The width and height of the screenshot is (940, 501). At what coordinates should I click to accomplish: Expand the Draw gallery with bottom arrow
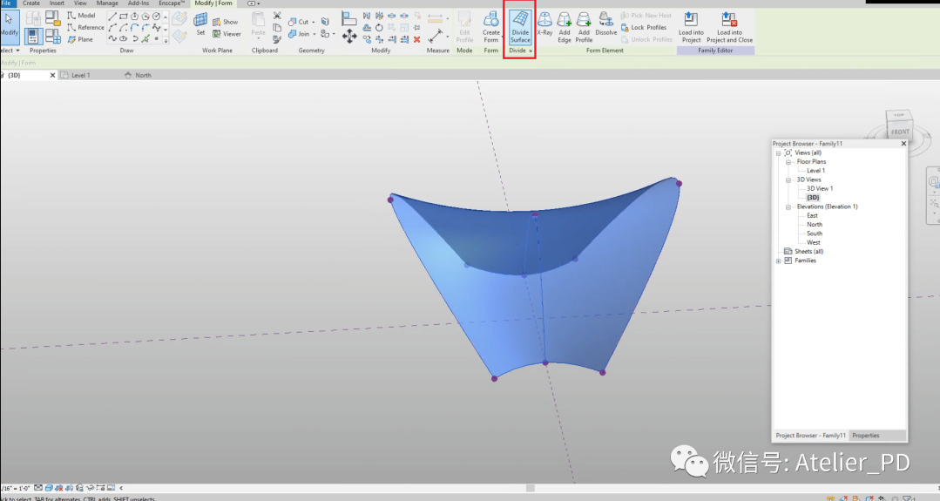point(166,40)
